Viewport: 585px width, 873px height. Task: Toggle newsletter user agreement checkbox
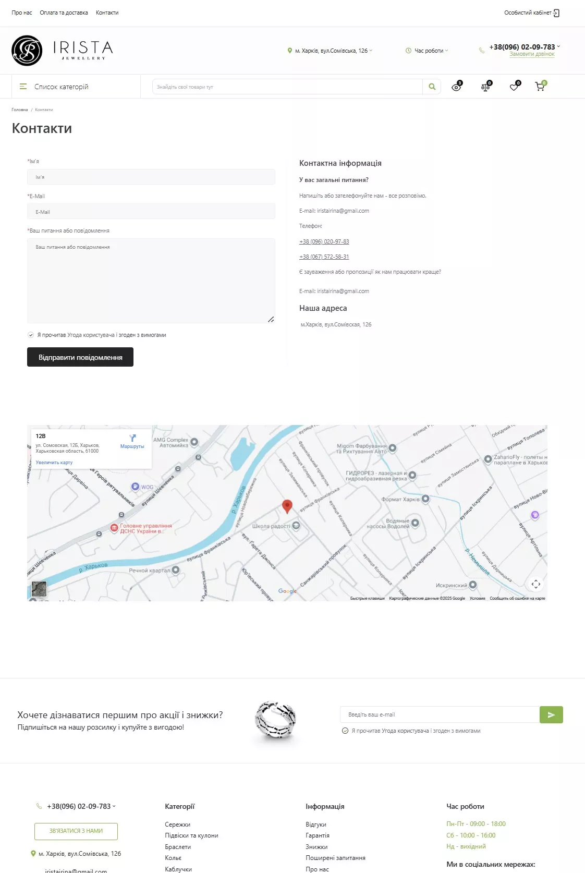pos(345,731)
